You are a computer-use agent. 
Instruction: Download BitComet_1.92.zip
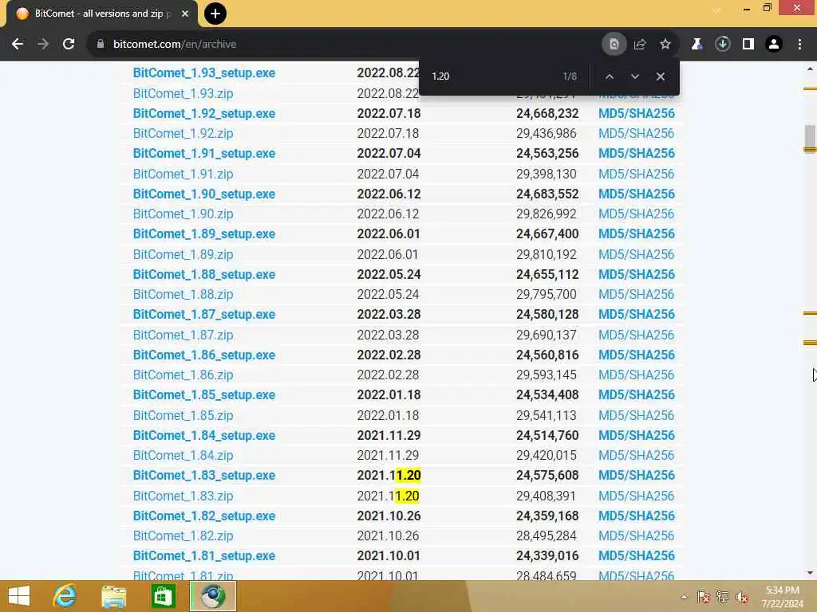(183, 133)
